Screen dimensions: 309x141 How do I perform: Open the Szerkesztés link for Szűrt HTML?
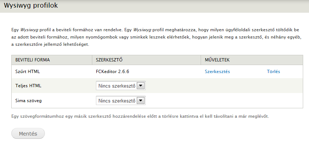(x=217, y=72)
